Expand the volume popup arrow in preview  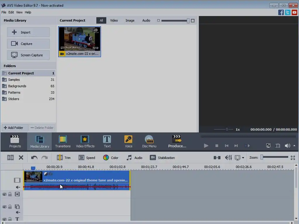(294, 146)
